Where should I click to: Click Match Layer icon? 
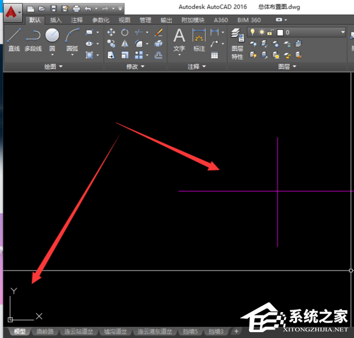click(x=298, y=55)
